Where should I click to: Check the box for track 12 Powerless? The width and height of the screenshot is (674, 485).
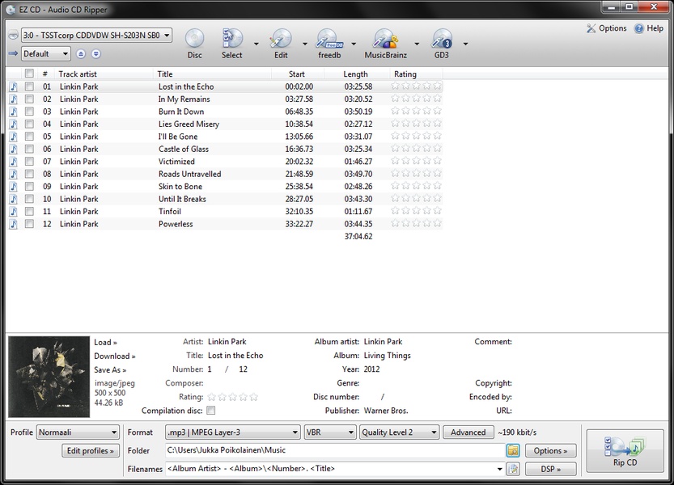[29, 224]
